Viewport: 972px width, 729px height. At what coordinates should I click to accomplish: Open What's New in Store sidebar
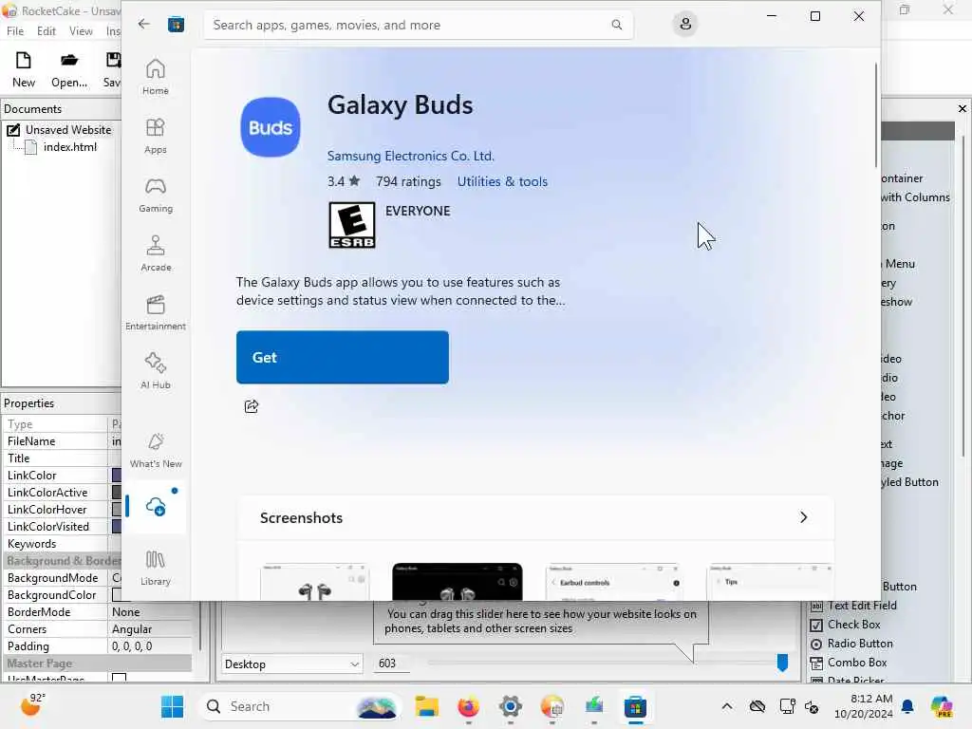[155, 450]
